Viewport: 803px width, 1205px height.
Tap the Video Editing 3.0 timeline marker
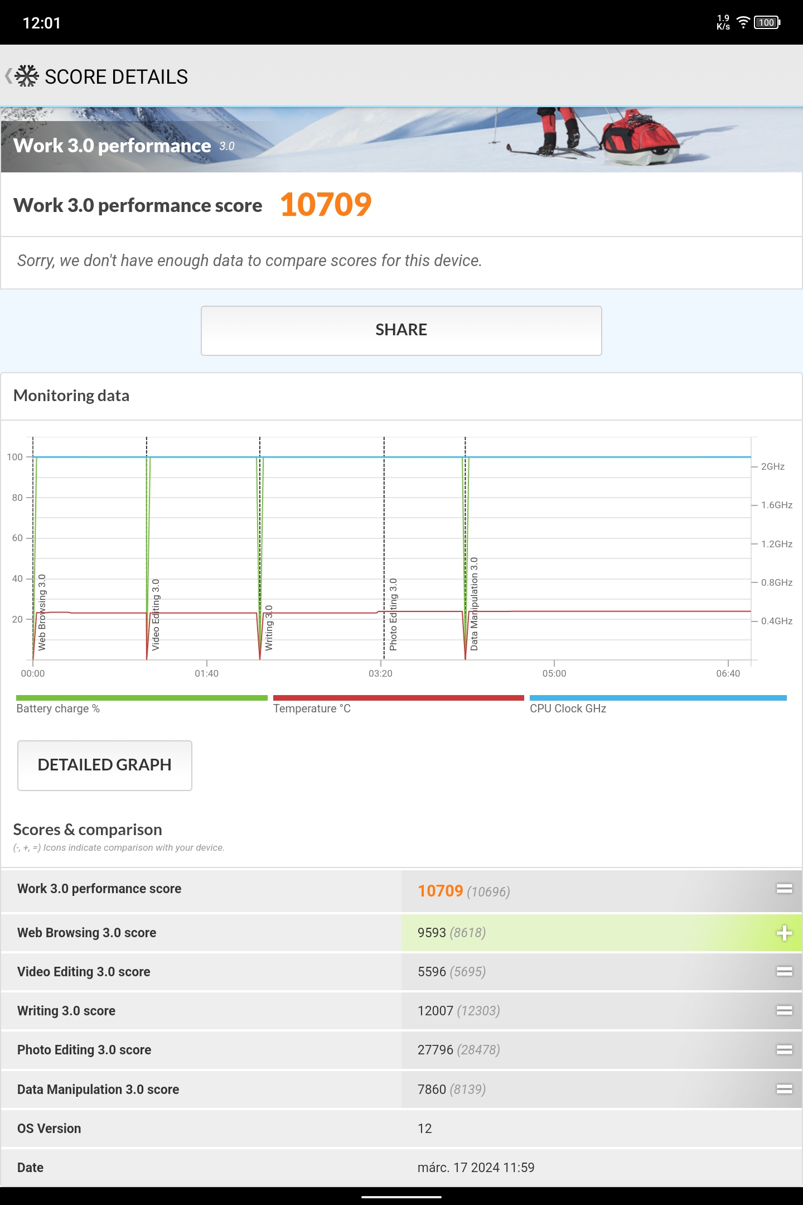(x=156, y=615)
